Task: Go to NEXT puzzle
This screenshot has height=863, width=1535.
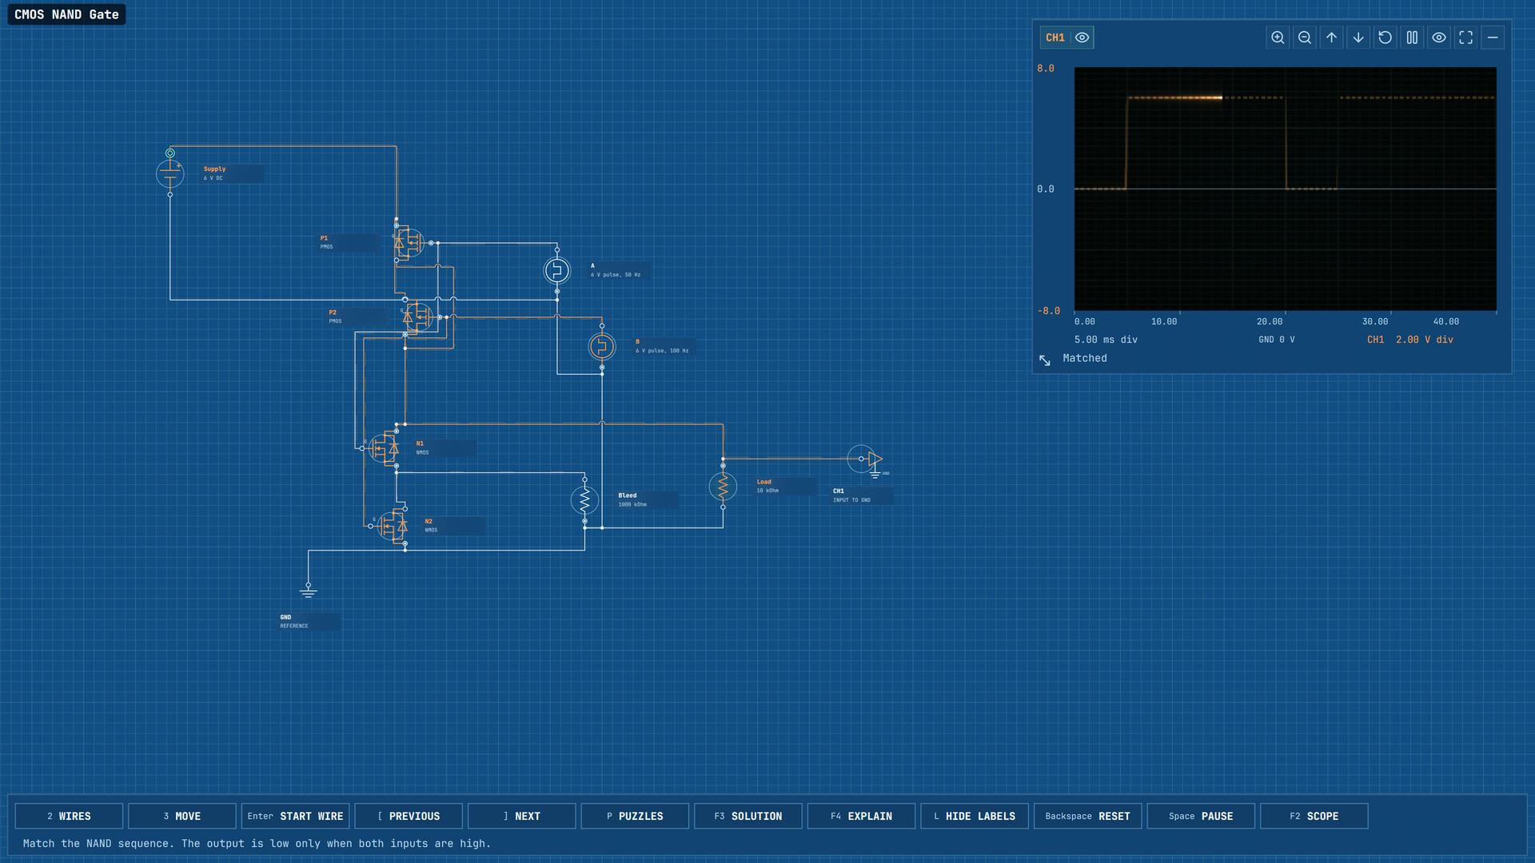Action: [521, 816]
